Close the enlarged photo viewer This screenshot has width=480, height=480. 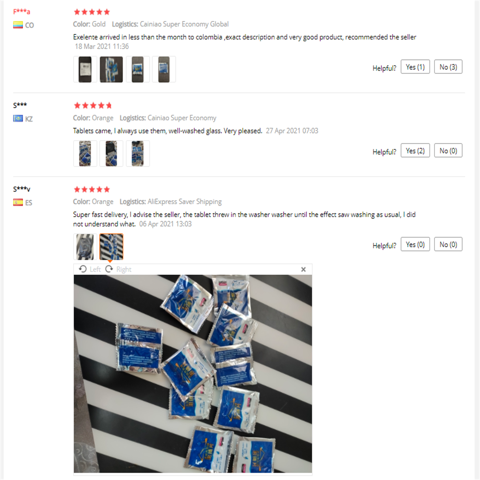(x=303, y=269)
